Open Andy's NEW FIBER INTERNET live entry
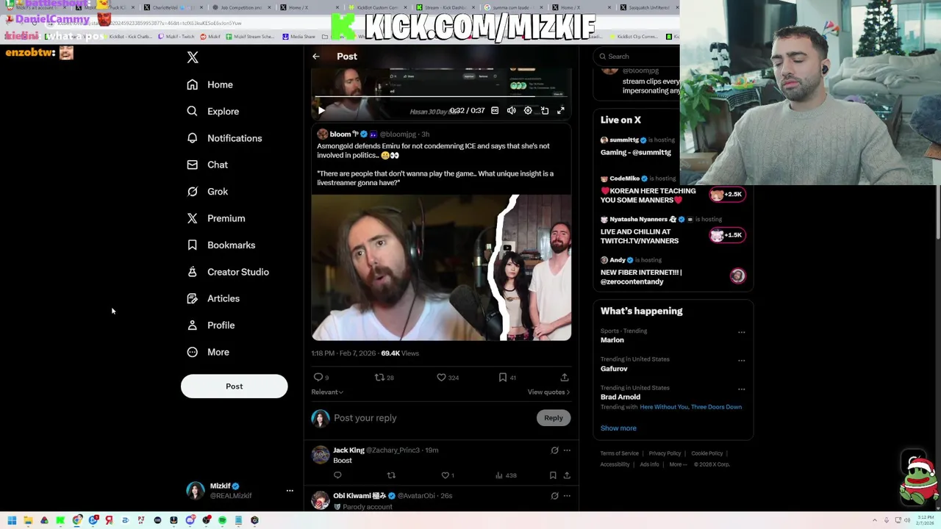 (x=673, y=271)
